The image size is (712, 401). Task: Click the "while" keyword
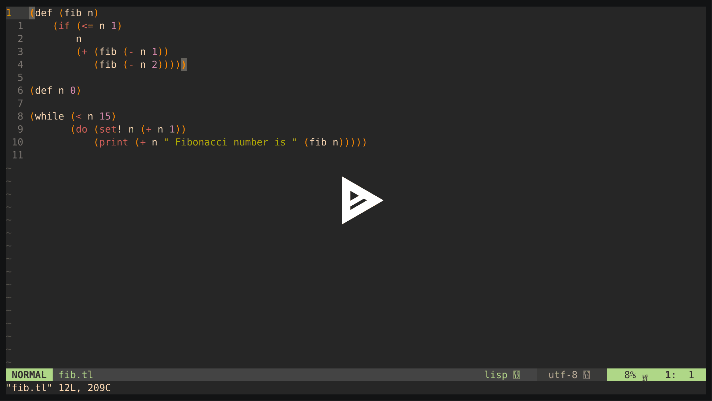tap(50, 116)
